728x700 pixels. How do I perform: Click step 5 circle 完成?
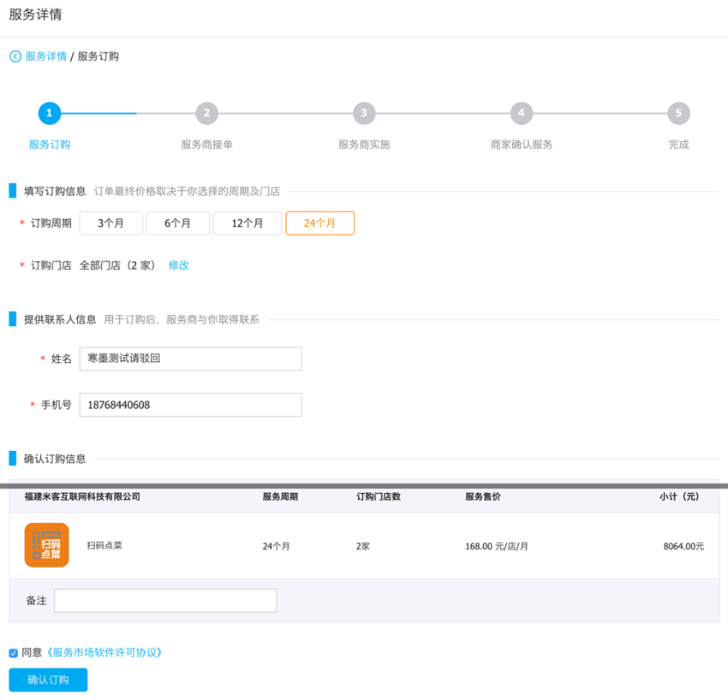(678, 113)
